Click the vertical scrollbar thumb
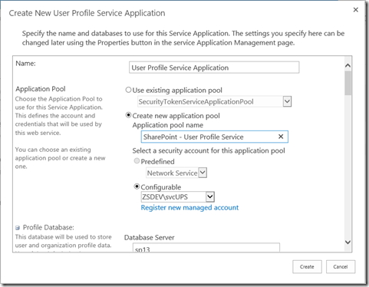The width and height of the screenshot is (369, 287). tap(348, 83)
